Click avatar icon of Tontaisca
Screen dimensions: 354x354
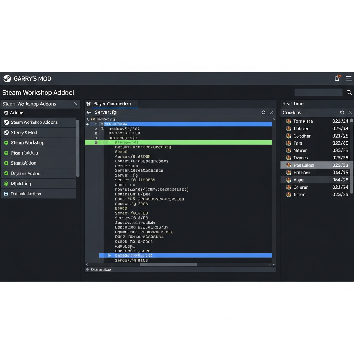[289, 121]
